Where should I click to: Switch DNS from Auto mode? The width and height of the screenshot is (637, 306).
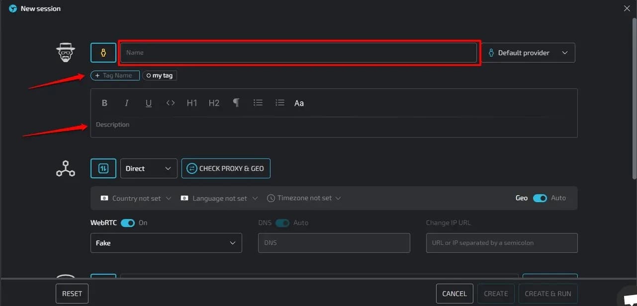click(282, 223)
